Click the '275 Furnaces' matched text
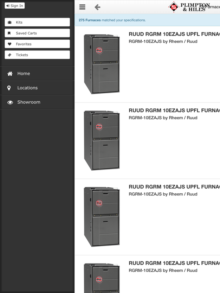The width and height of the screenshot is (220, 293). [x=90, y=20]
